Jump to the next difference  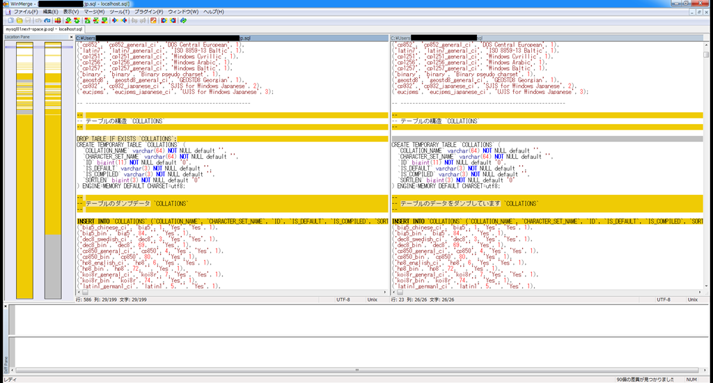pyautogui.click(x=68, y=20)
